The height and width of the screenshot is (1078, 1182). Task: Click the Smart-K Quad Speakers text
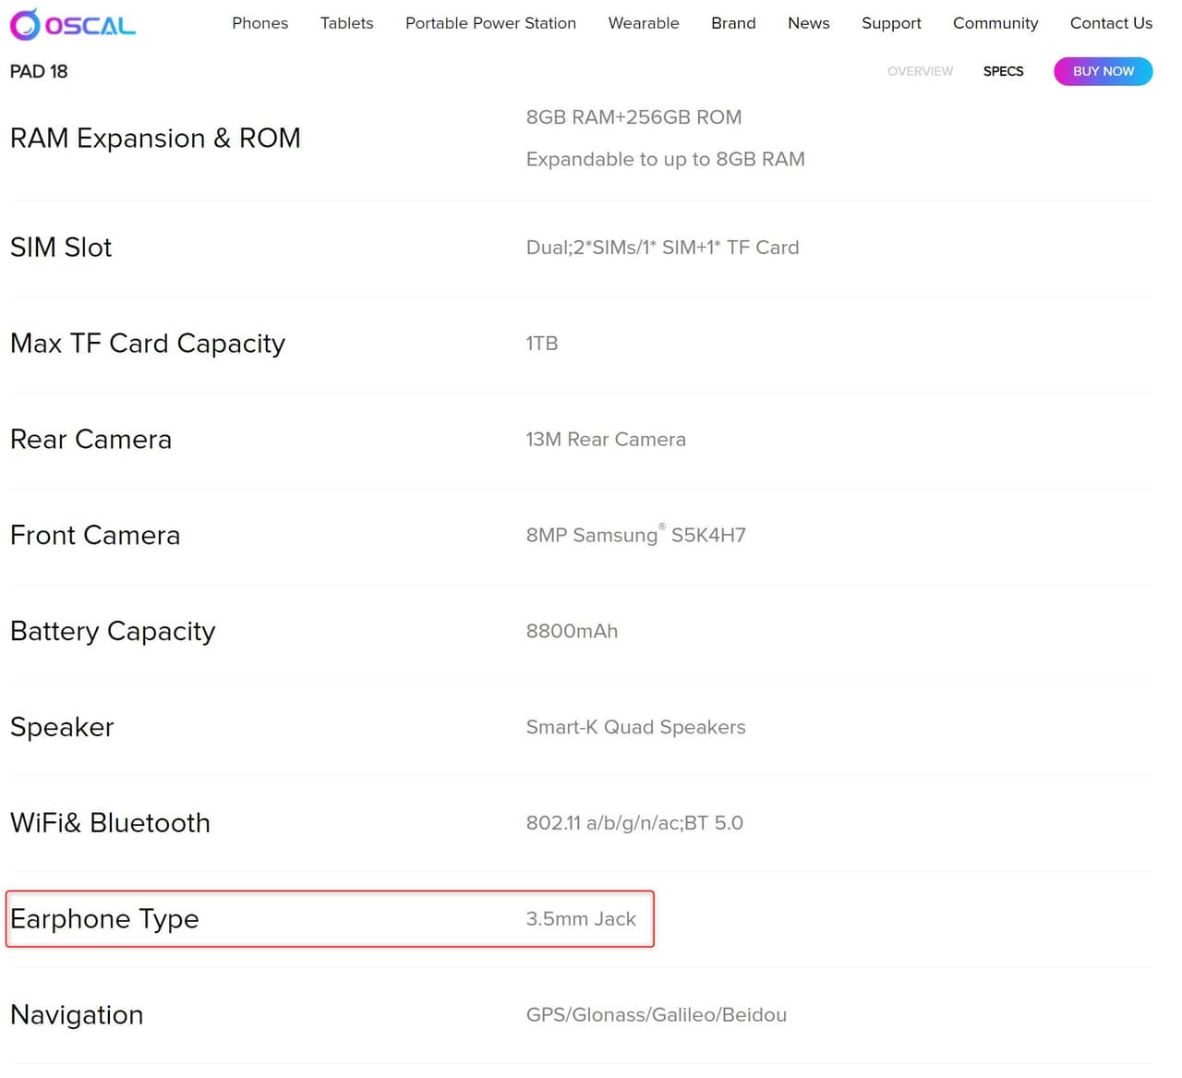tap(635, 727)
